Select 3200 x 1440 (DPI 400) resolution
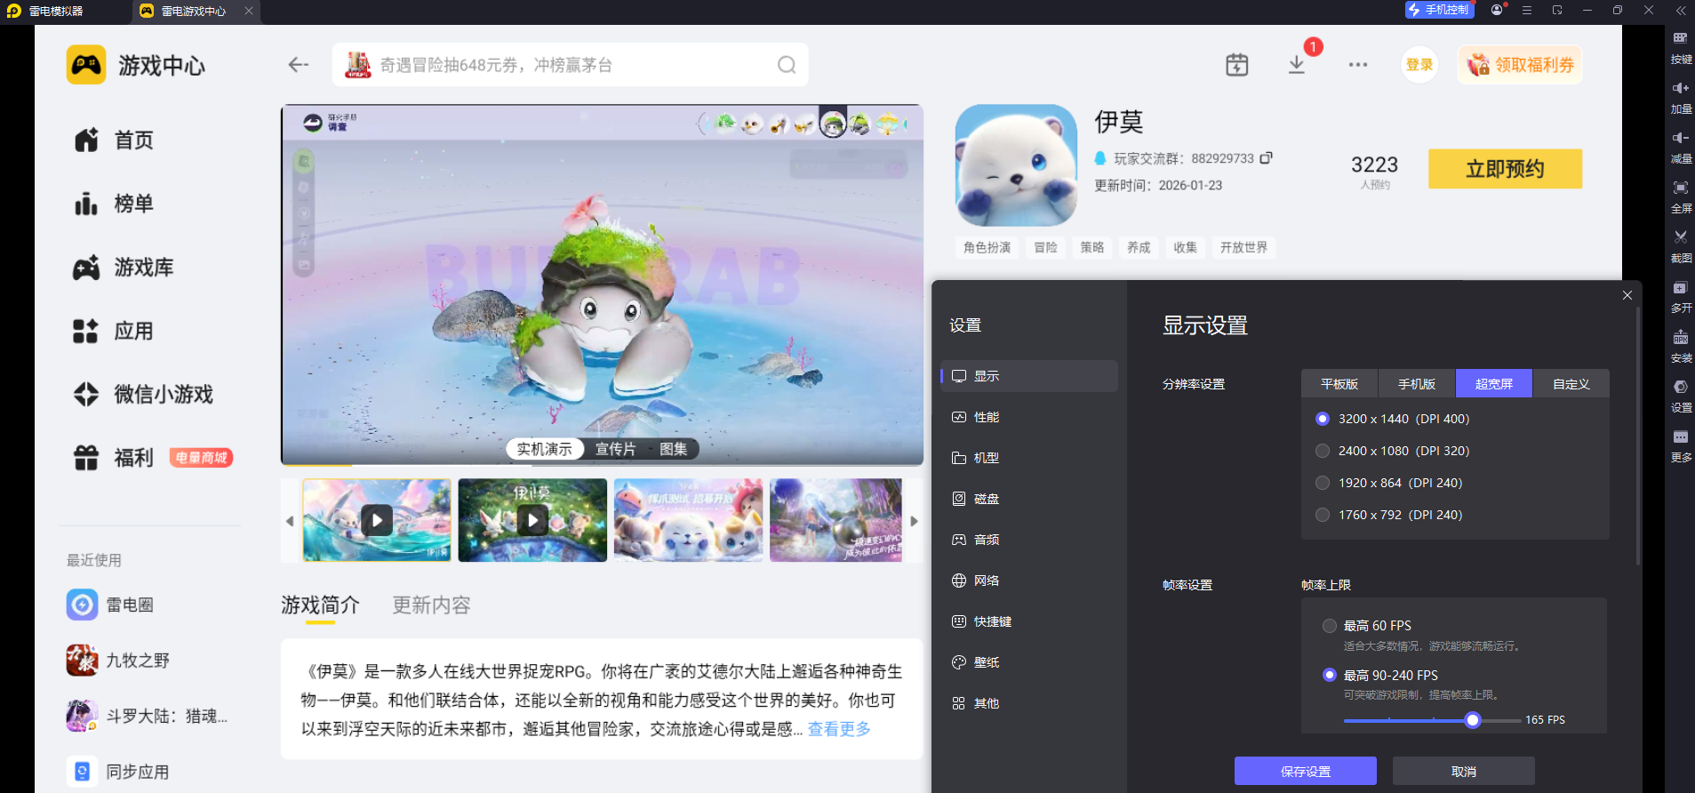Viewport: 1695px width, 793px height. (1323, 419)
